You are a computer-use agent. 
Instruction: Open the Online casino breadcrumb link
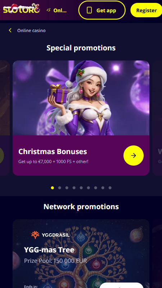tap(31, 31)
